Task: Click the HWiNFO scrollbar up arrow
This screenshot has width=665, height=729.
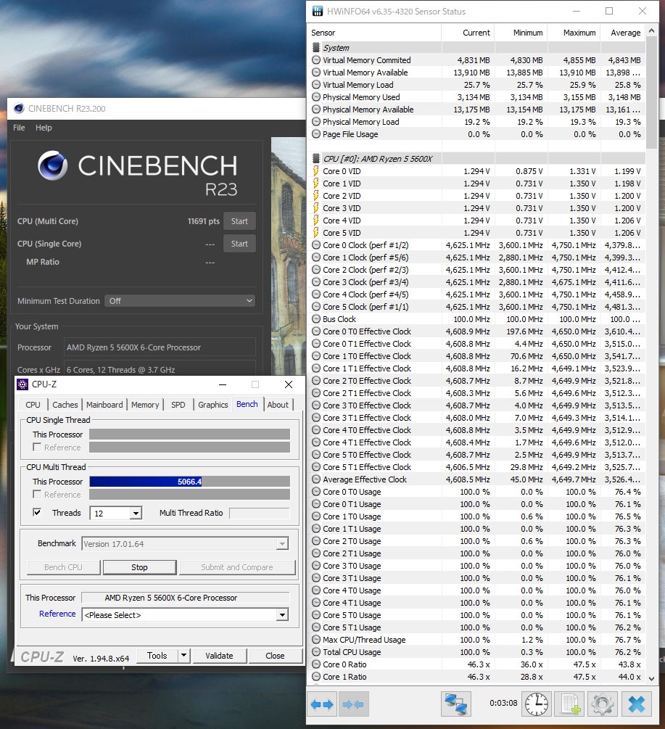Action: 651,30
